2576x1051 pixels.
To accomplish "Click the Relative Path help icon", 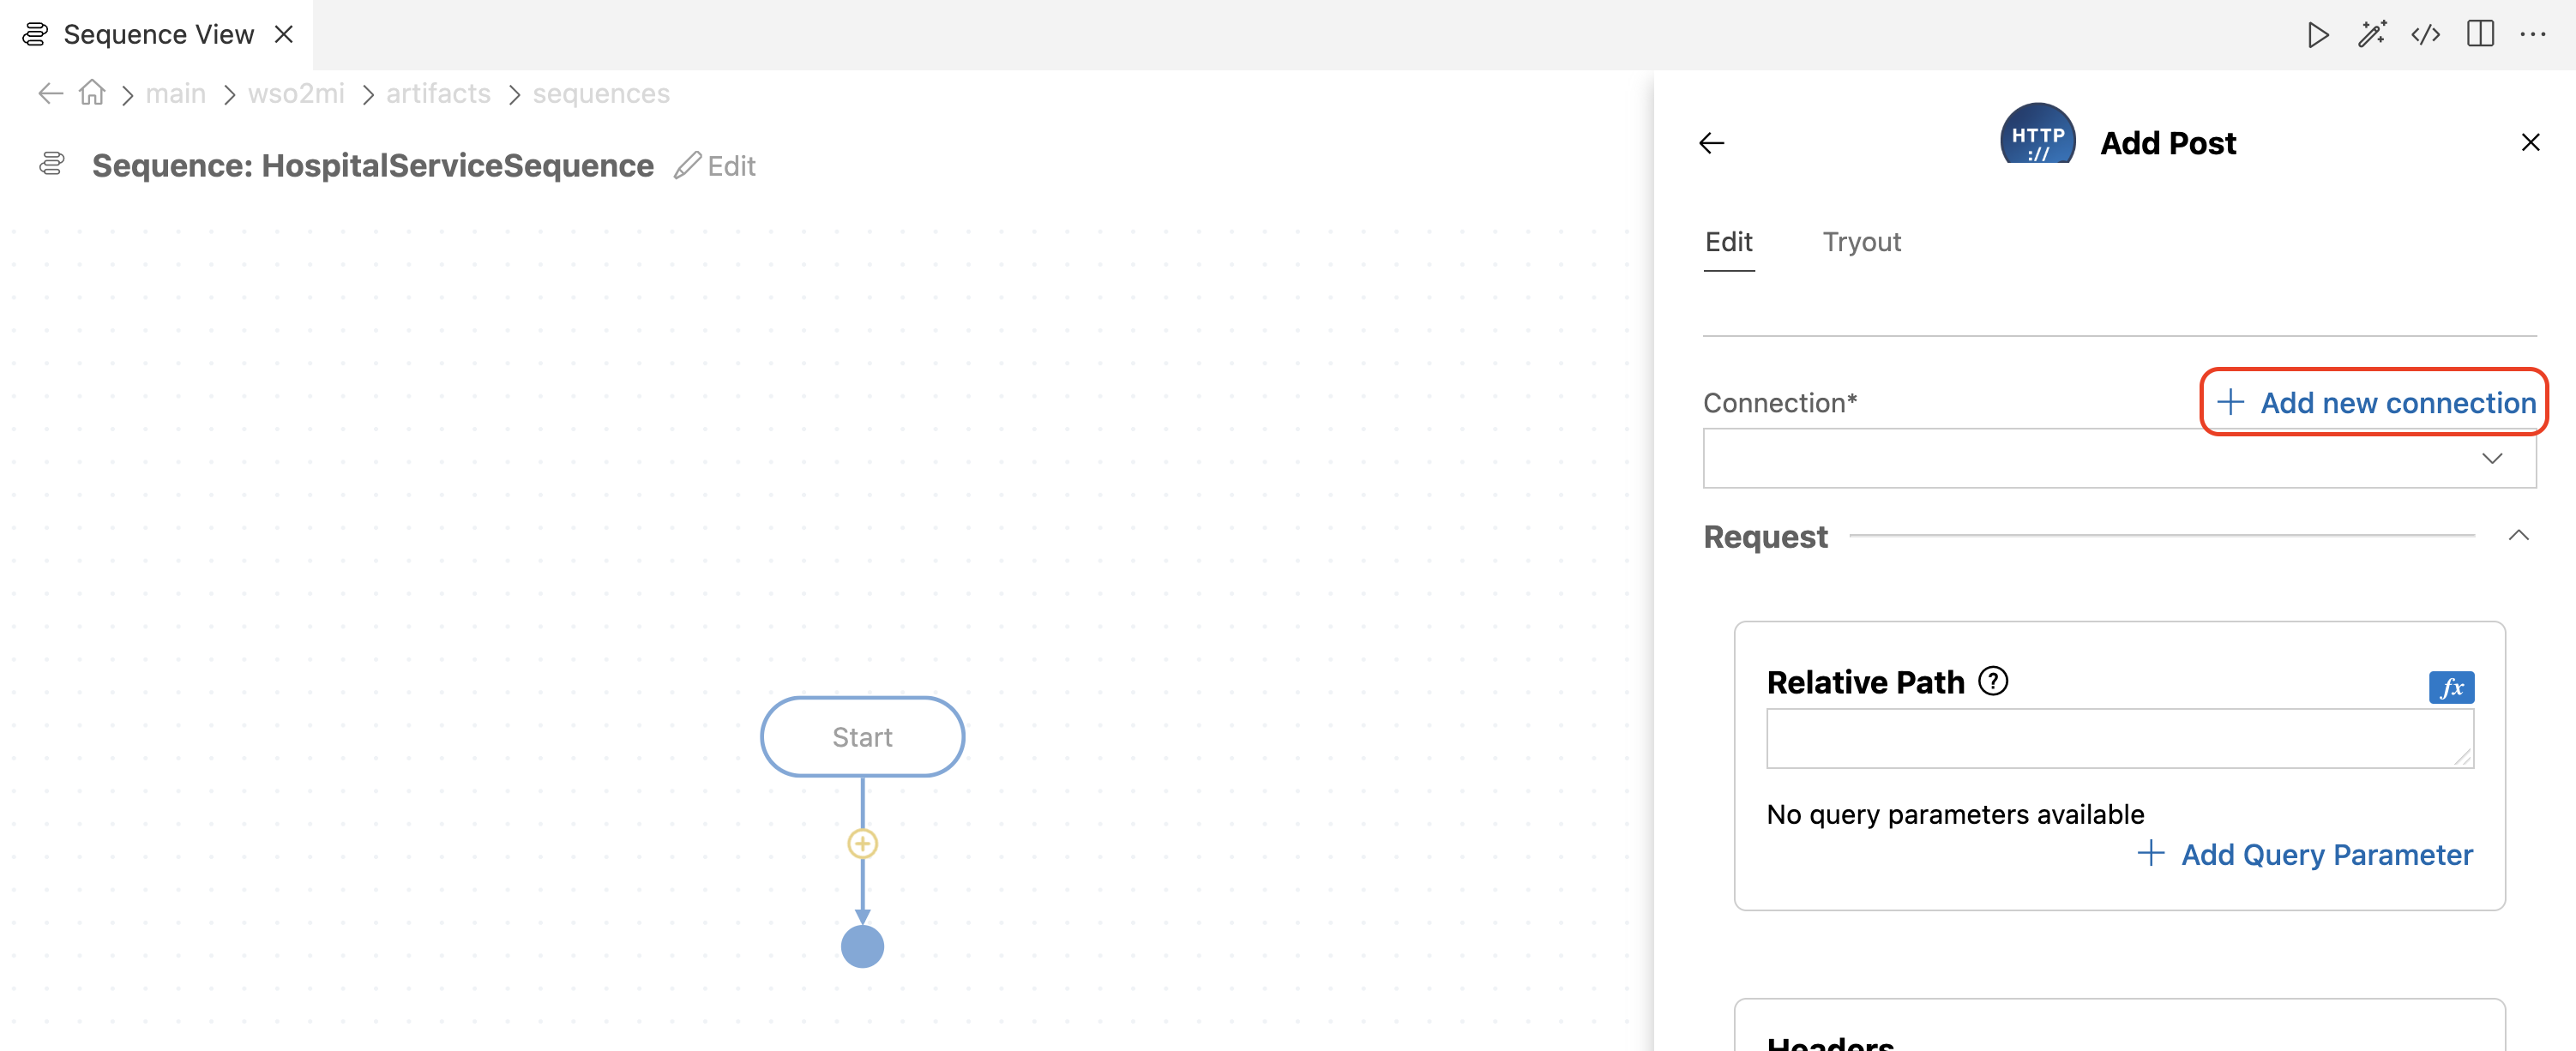I will pyautogui.click(x=1993, y=681).
